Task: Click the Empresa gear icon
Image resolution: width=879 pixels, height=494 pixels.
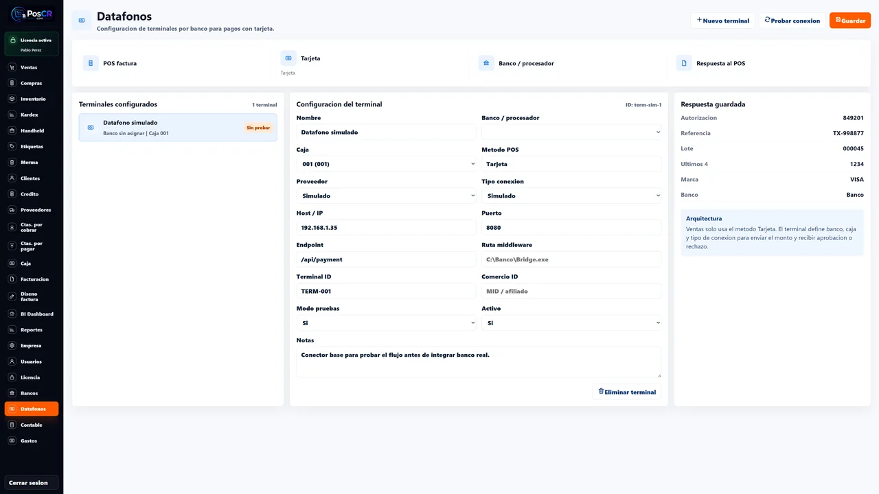Action: tap(12, 346)
